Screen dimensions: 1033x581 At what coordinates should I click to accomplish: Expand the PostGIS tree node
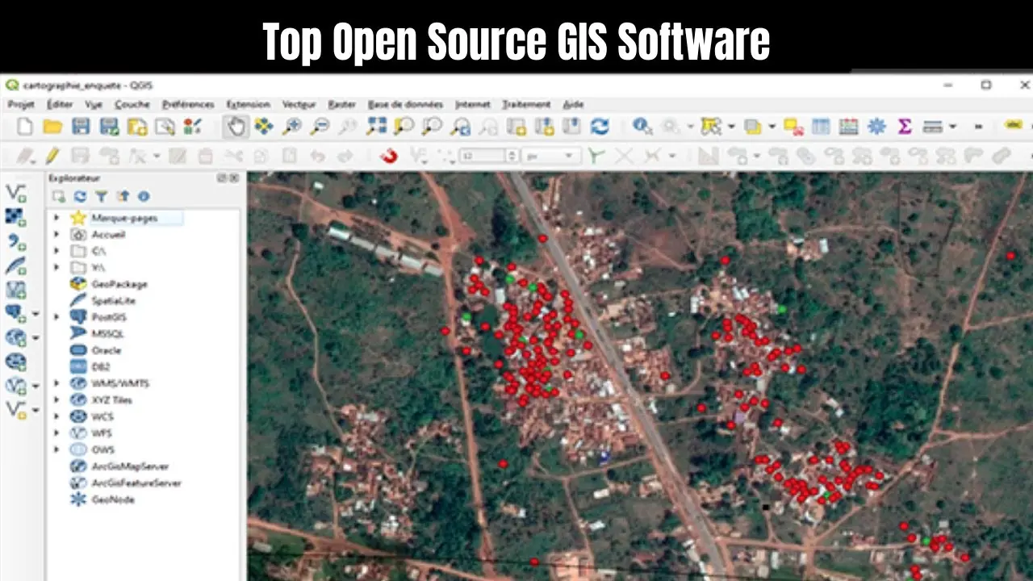click(x=56, y=317)
